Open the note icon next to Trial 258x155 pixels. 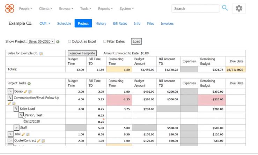pos(28,134)
